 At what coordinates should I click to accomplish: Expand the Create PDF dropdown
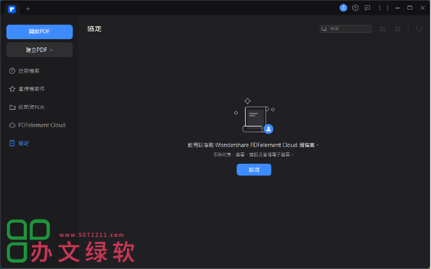[40, 50]
